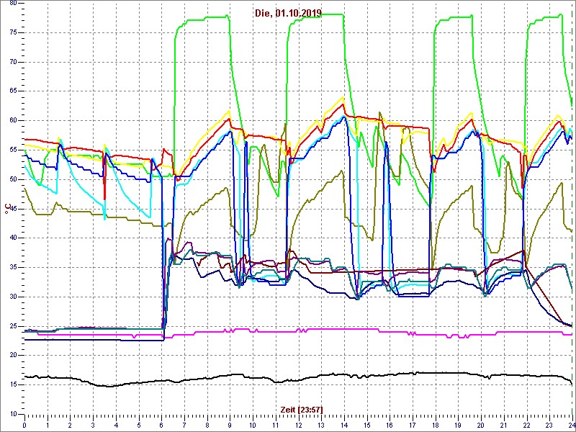This screenshot has height=432, width=576.
Task: Click hour 14 on the time axis
Action: click(343, 425)
